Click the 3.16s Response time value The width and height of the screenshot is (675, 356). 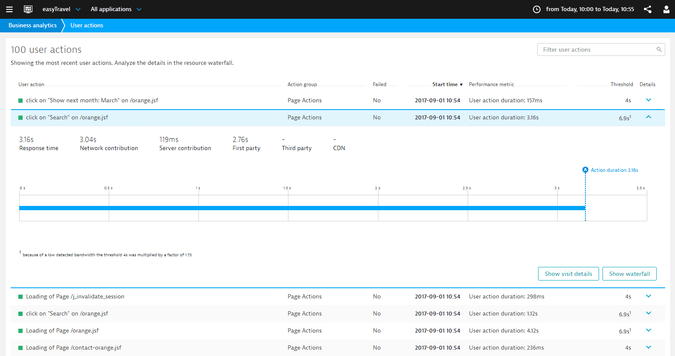pos(26,140)
